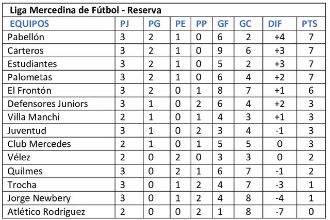Click the Liga Mercedina de Fútbol title
Image resolution: width=330 pixels, height=220 pixels.
coord(86,9)
